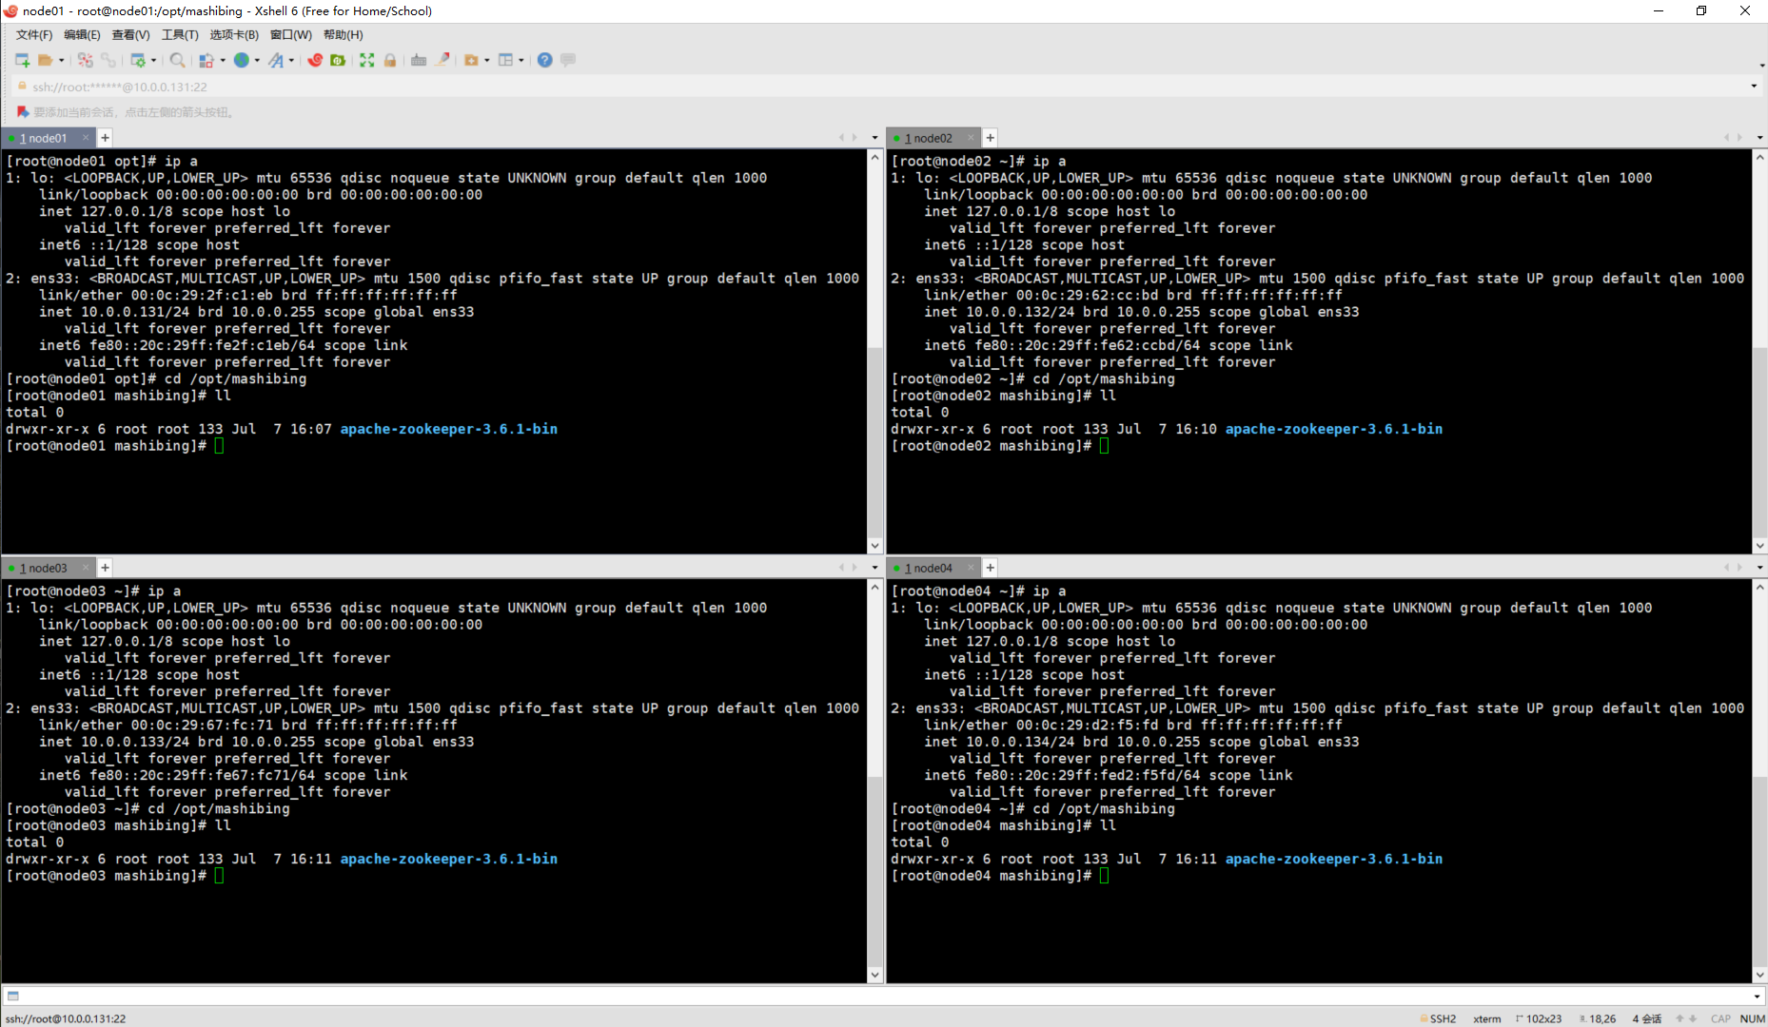Image resolution: width=1768 pixels, height=1027 pixels.
Task: Create a new session with toolbar icon
Action: click(22, 60)
